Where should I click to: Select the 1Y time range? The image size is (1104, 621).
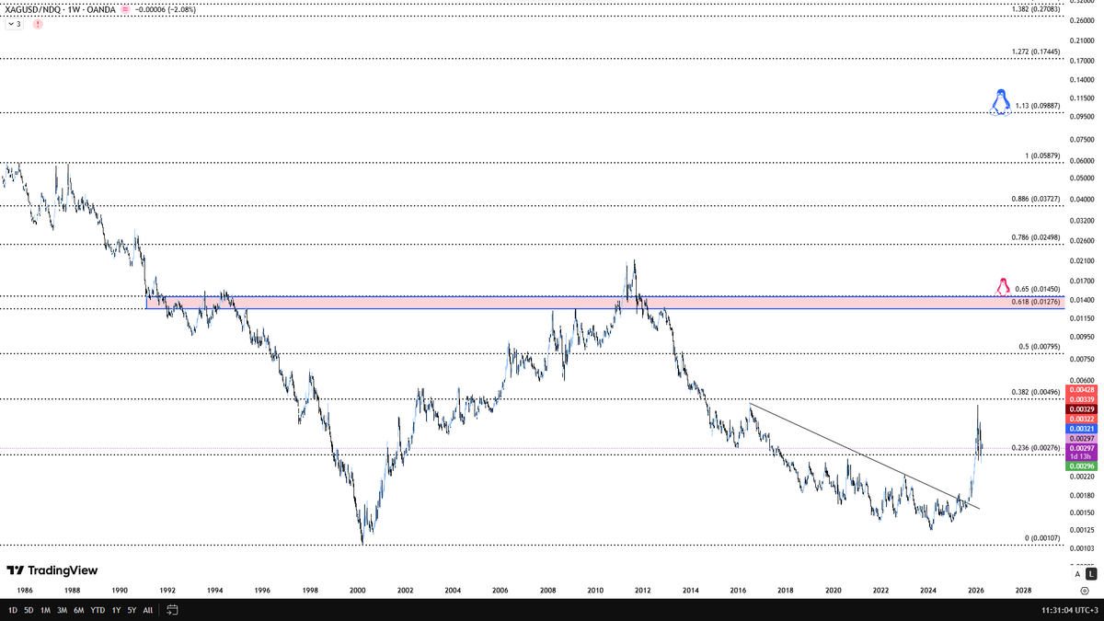[116, 610]
